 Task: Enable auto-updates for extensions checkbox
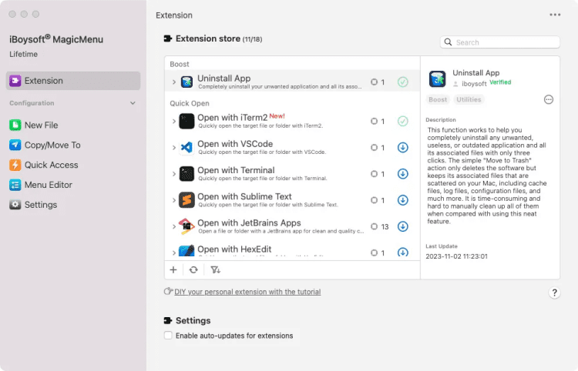[x=168, y=336]
